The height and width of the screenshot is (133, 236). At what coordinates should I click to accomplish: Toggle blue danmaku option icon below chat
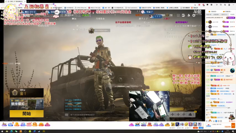216,121
